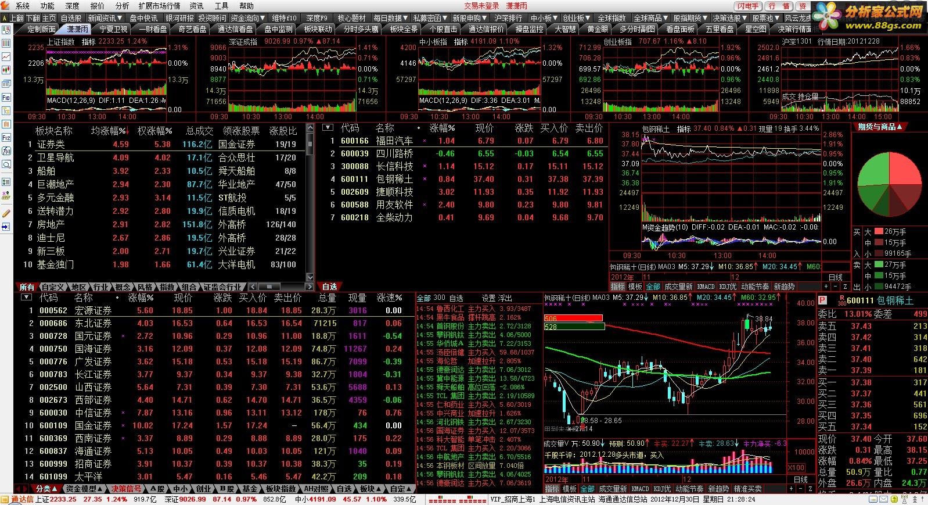The width and height of the screenshot is (928, 505).
Task: Click the X100 scale marker on volume chart
Action: tap(796, 468)
